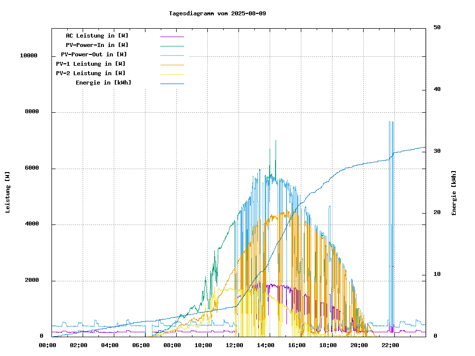This screenshot has width=475, height=356.
Task: Click the 50 label on the energy axis
Action: pyautogui.click(x=437, y=28)
